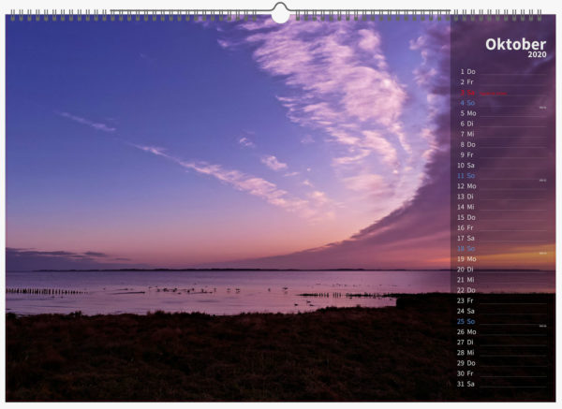
Task: Click day 22 Do entry
Action: click(466, 290)
